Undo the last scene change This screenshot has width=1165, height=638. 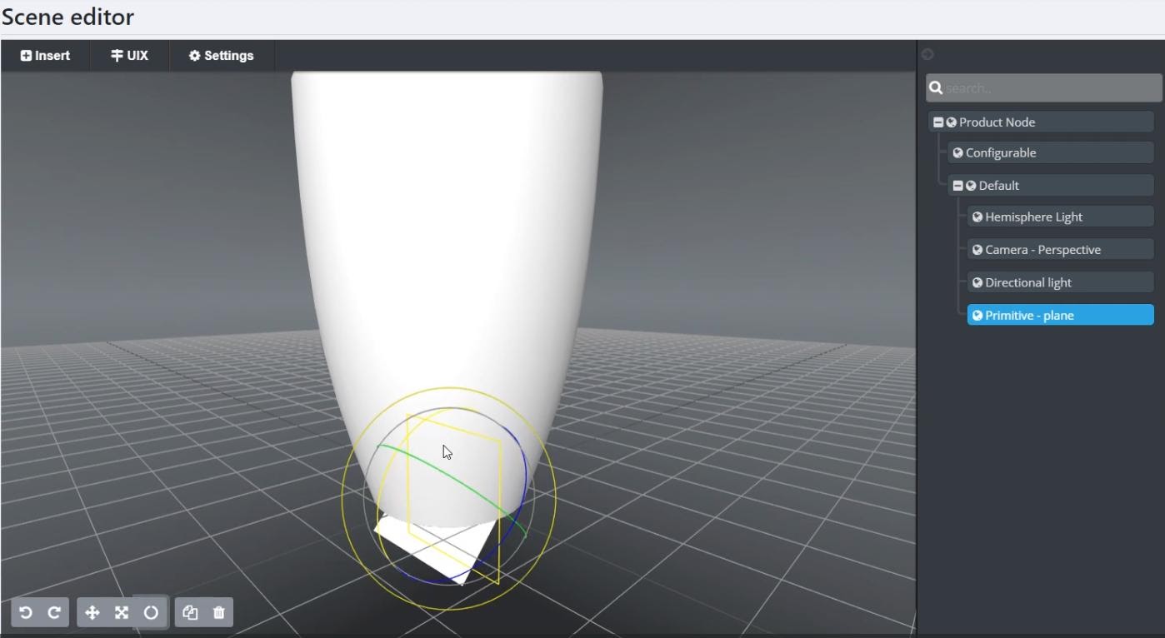click(x=26, y=613)
